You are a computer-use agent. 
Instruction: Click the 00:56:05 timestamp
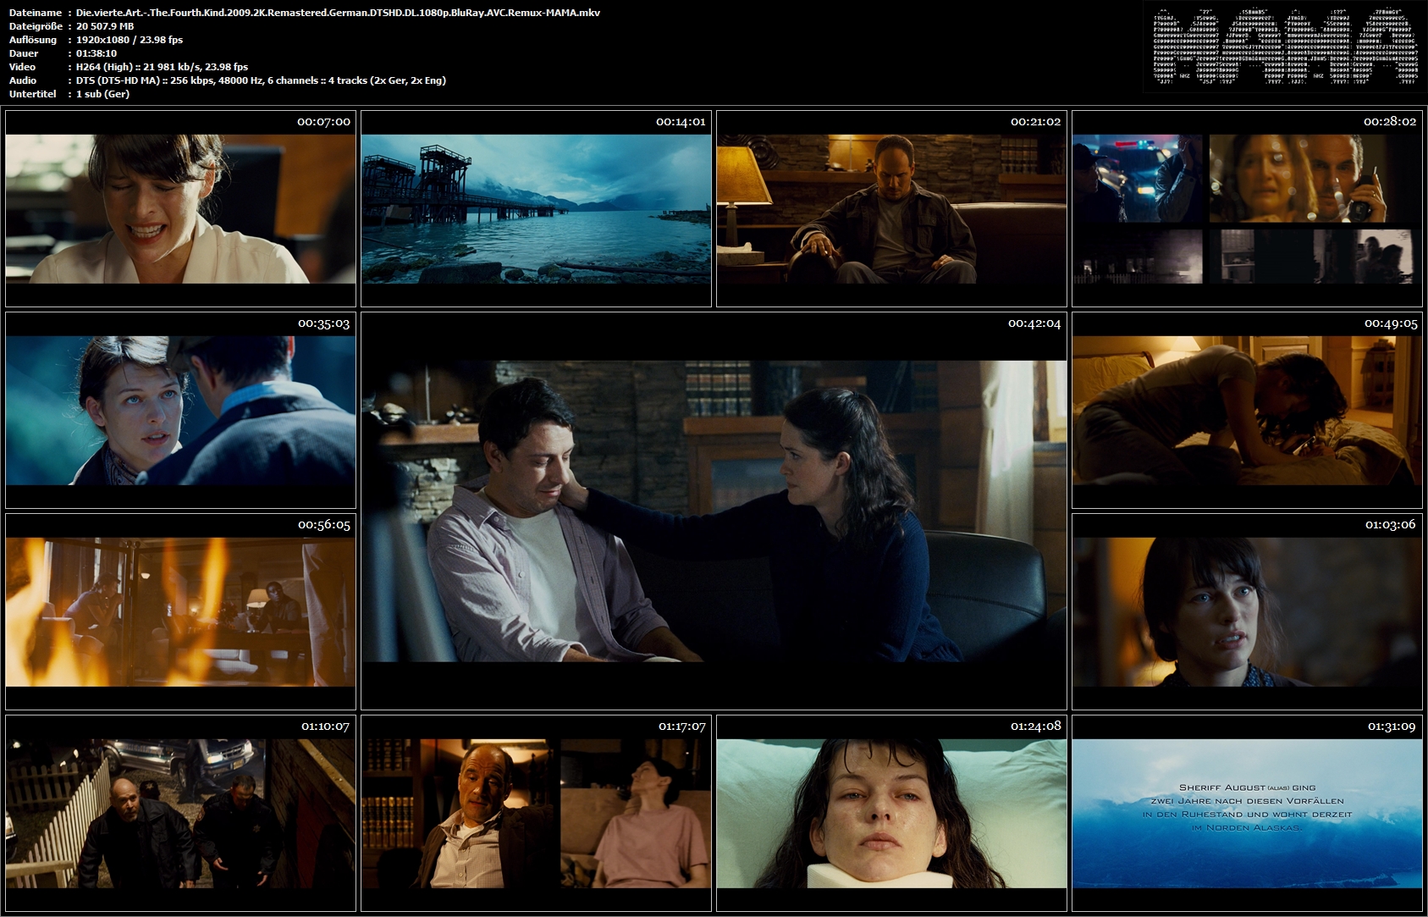tap(323, 525)
